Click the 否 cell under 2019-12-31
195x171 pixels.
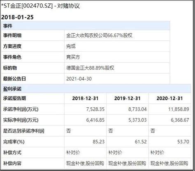coord(111,131)
